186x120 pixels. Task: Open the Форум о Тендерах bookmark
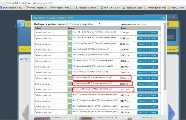tap(36, 8)
